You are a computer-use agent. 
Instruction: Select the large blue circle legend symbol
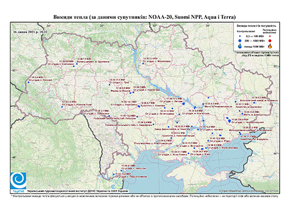[x=240, y=40]
